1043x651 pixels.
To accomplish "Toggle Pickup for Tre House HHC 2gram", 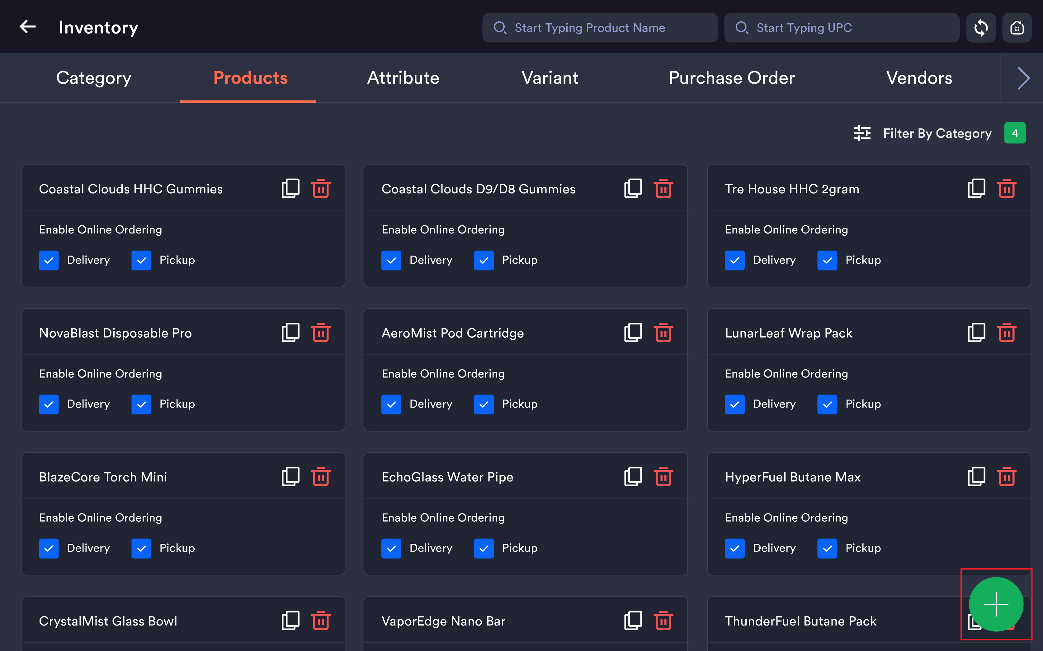I will pos(827,260).
